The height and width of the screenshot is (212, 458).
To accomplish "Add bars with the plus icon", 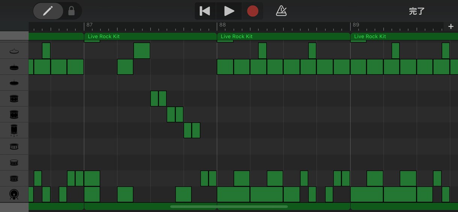I will click(x=451, y=26).
